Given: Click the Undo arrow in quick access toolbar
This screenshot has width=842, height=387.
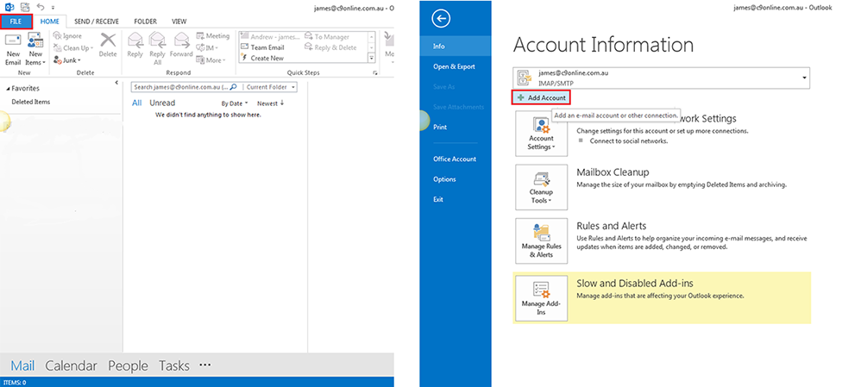Looking at the screenshot, I should [41, 7].
